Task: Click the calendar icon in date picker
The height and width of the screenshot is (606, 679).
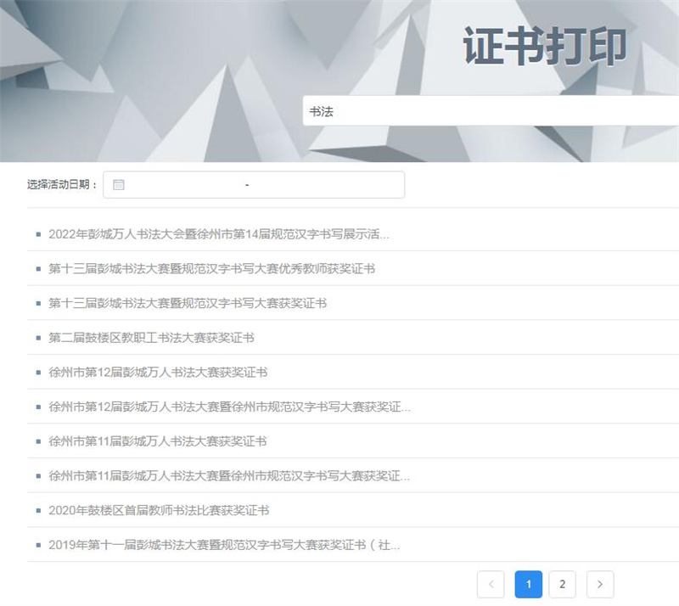Action: [119, 185]
